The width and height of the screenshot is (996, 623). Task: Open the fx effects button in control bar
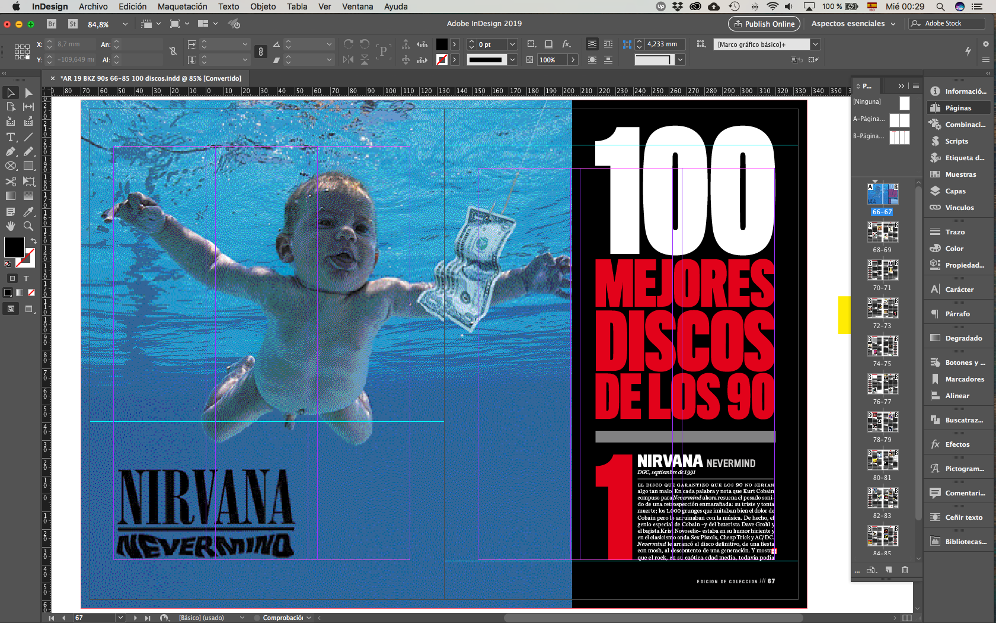(x=567, y=44)
